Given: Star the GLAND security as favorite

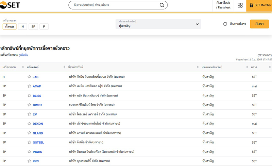Looking at the screenshot, I should [x=29, y=133].
